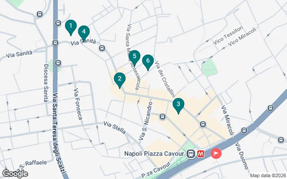The width and height of the screenshot is (287, 179).
Task: Open Napoli Piazza Cavour train station icon
Action: click(191, 154)
